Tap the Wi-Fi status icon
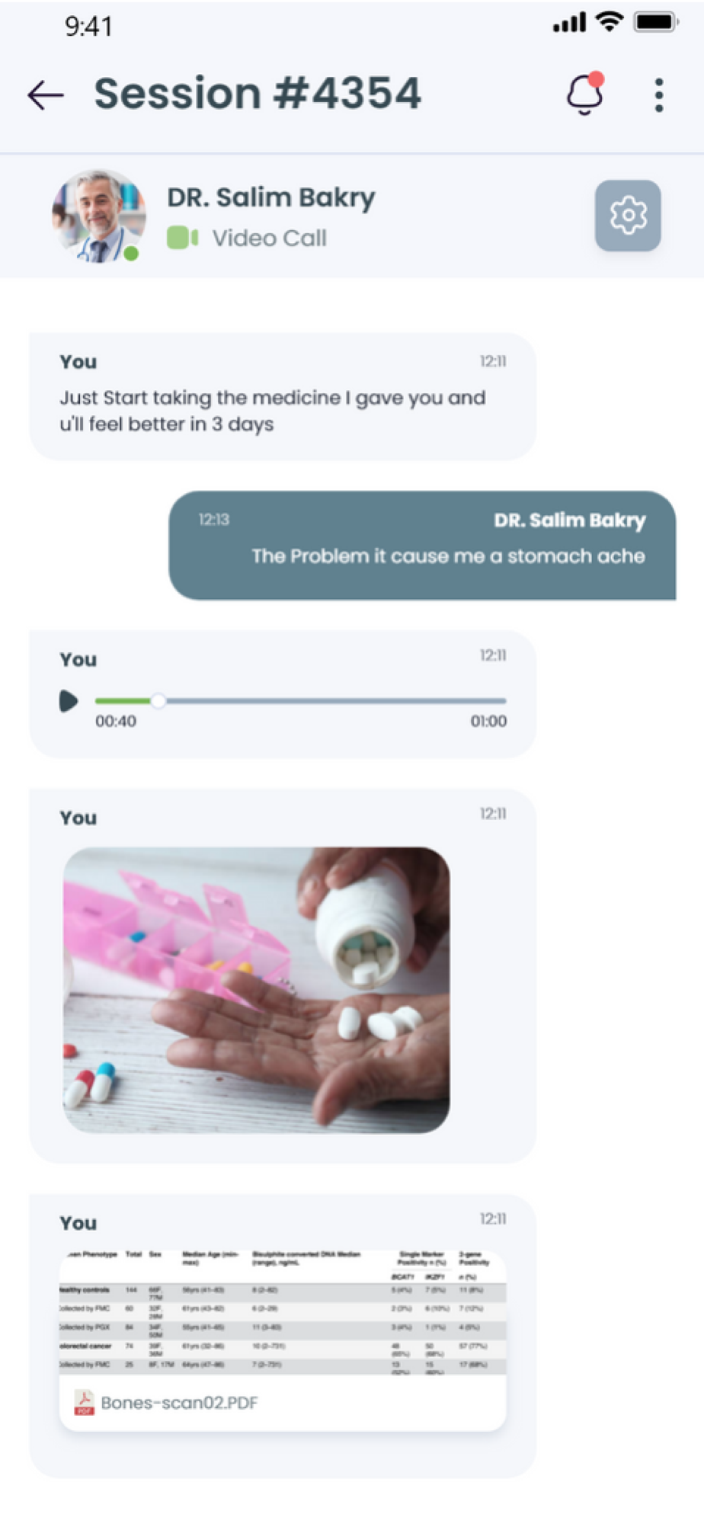This screenshot has height=1524, width=704. (x=609, y=22)
